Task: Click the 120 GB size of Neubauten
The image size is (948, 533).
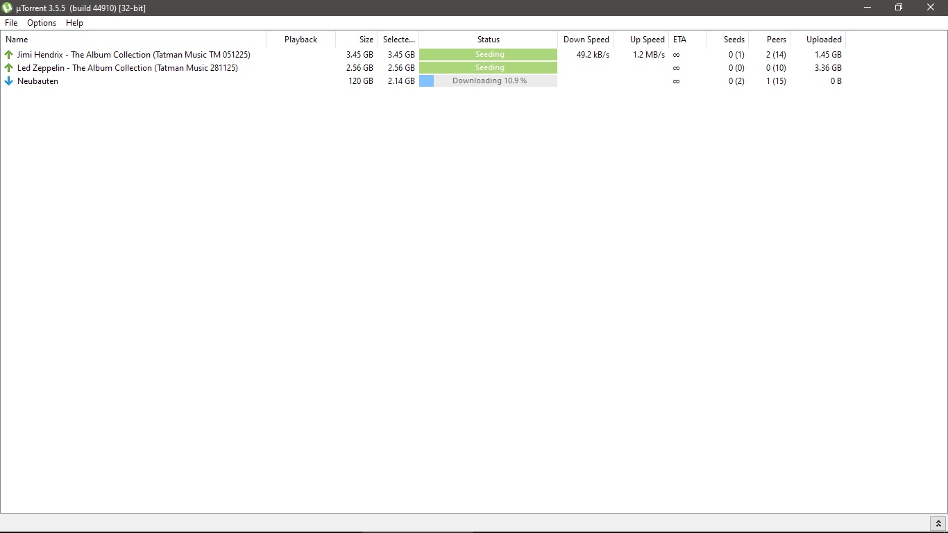Action: point(361,81)
